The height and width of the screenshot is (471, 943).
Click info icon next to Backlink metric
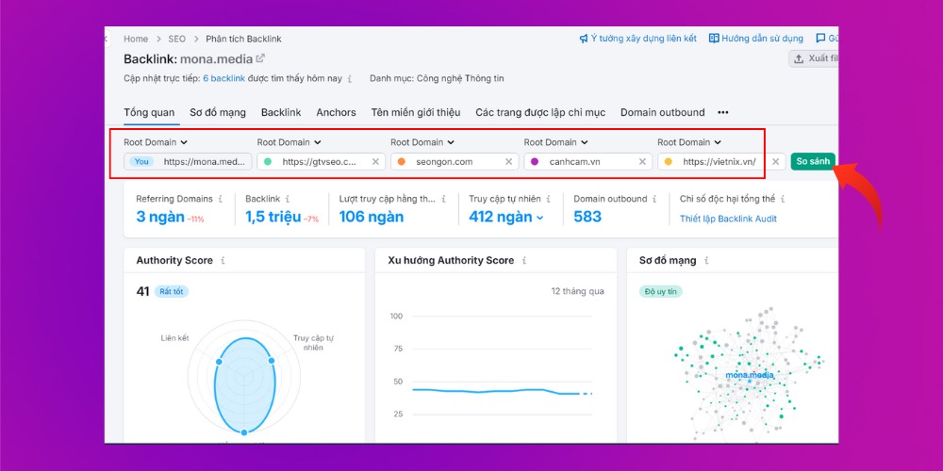[x=288, y=199]
